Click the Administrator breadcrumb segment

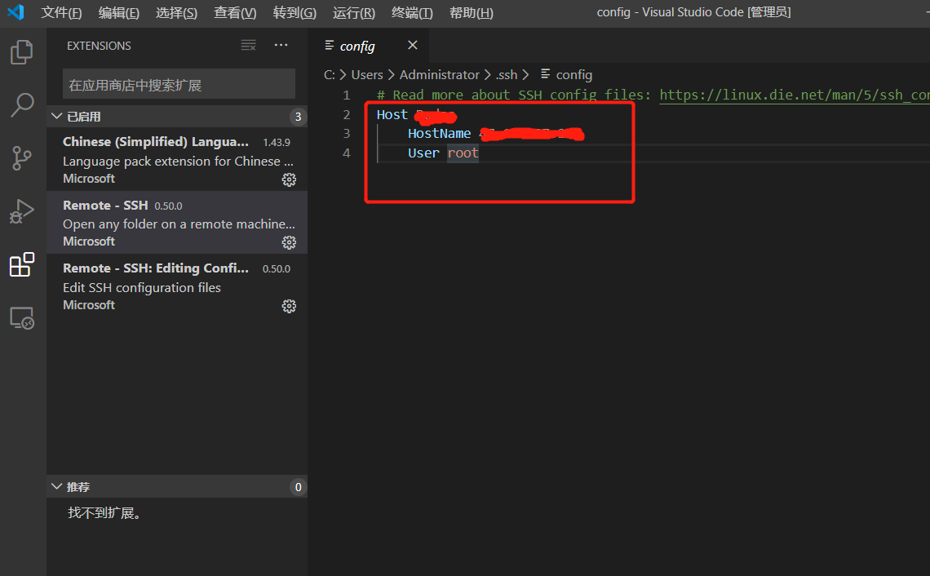tap(439, 75)
